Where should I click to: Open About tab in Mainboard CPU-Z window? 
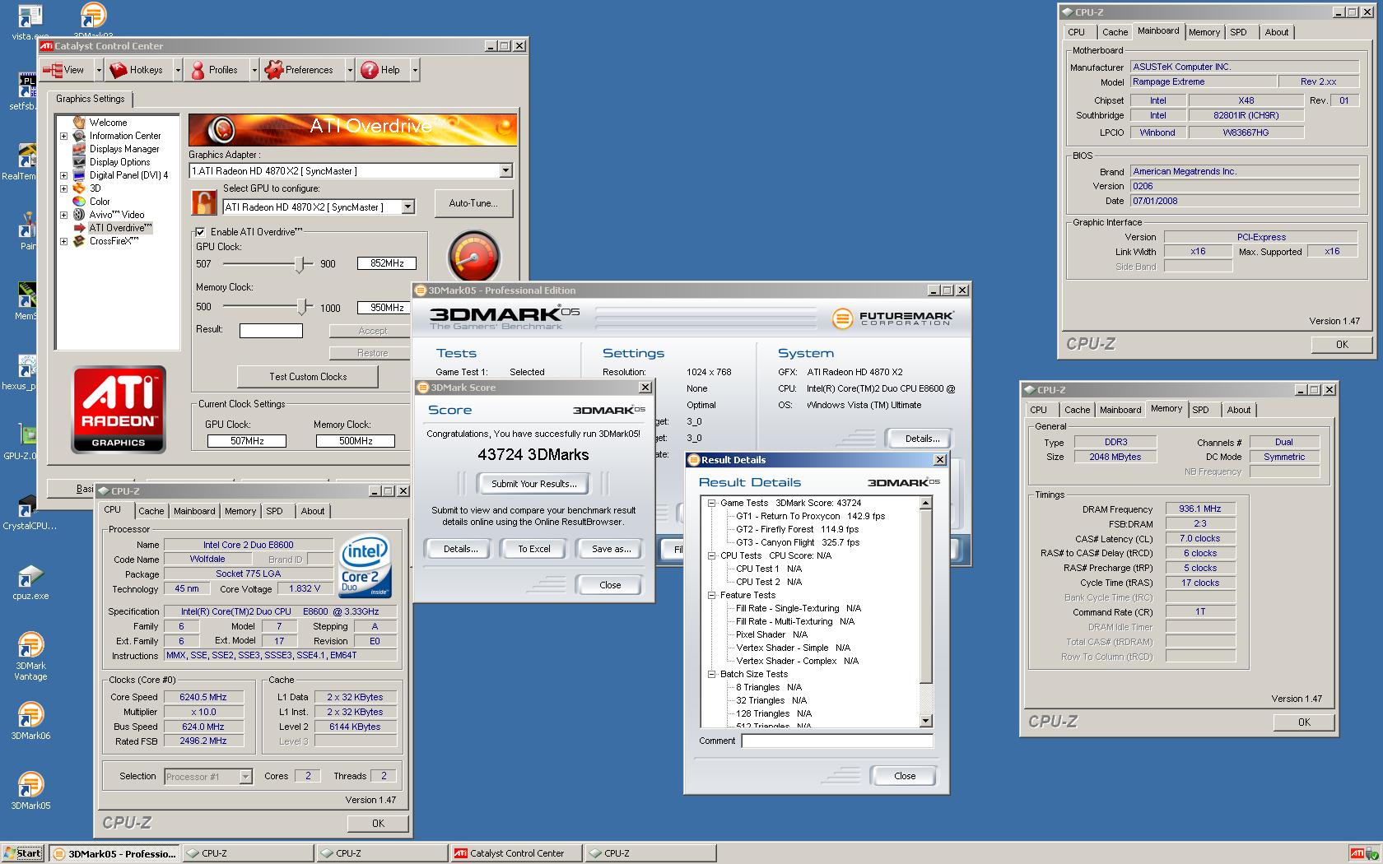[x=1277, y=32]
